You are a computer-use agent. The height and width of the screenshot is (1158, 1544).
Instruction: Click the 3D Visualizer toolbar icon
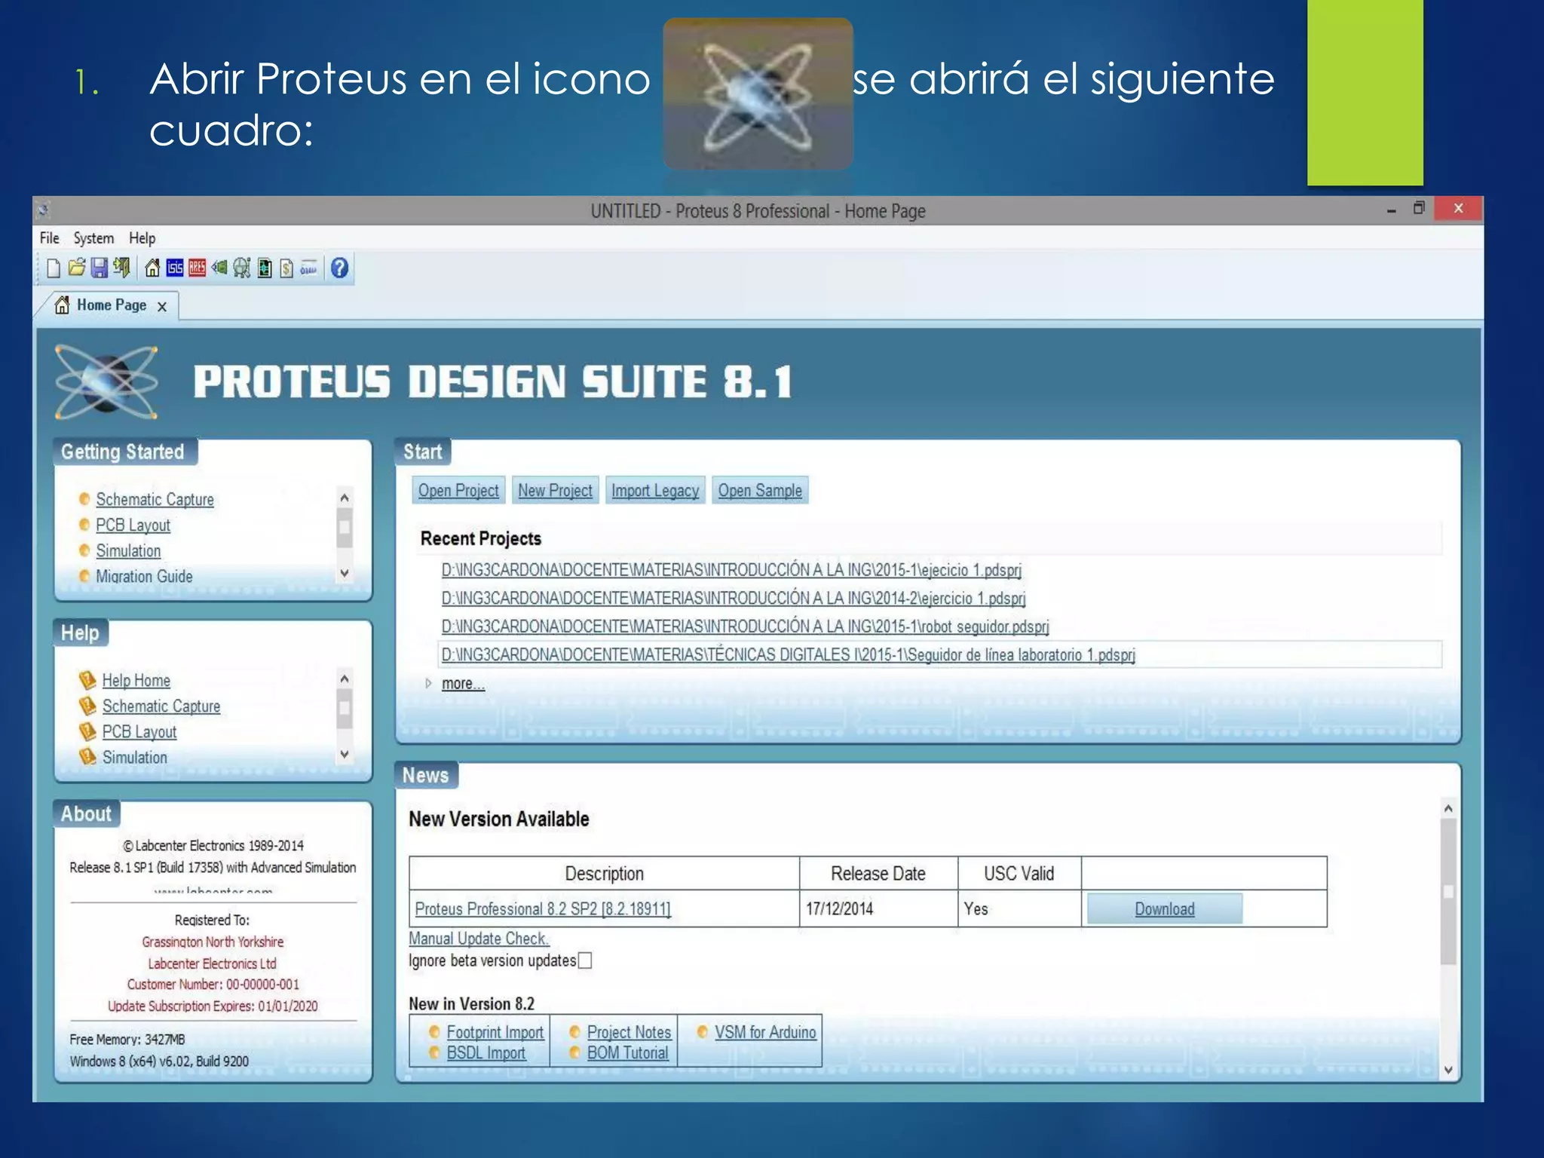tap(219, 268)
